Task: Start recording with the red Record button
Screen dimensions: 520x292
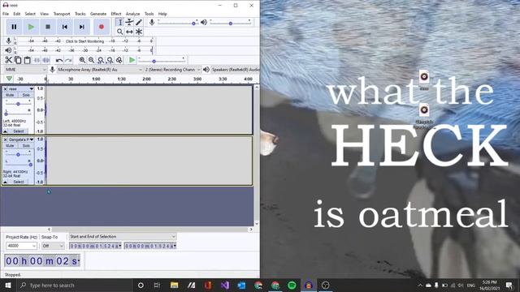Action: coord(102,27)
